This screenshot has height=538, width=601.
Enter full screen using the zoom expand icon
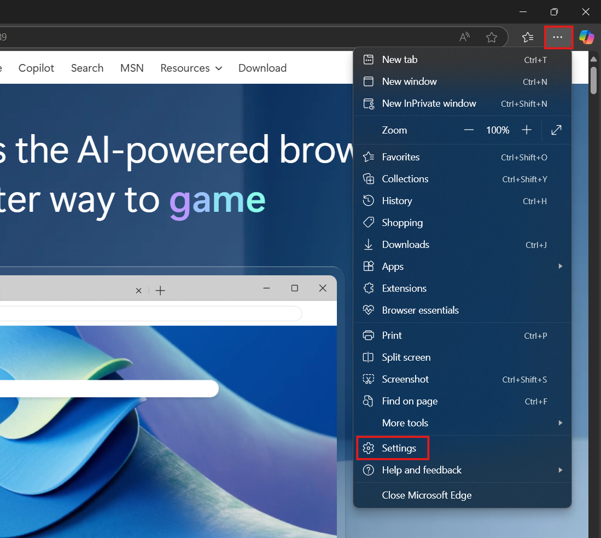pyautogui.click(x=556, y=130)
